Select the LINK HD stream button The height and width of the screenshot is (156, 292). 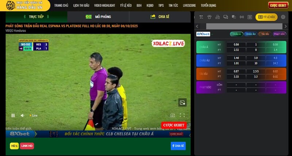click(x=27, y=146)
